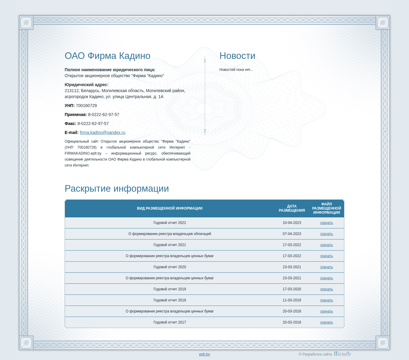Click the ОАО Фирма Кадино heading
The image size is (409, 360).
pos(107,56)
